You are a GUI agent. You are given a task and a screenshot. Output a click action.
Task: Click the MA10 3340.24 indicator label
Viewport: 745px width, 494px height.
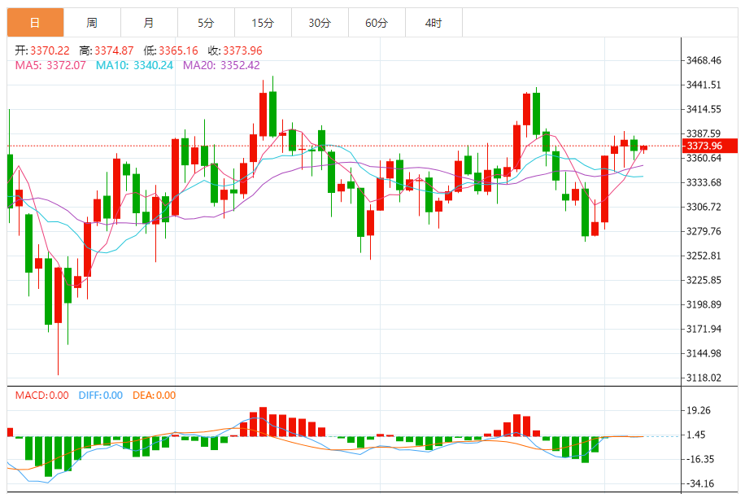134,65
